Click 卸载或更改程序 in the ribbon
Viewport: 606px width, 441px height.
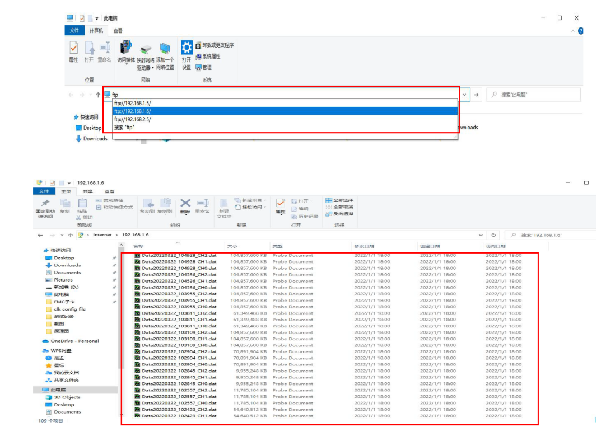coord(217,45)
